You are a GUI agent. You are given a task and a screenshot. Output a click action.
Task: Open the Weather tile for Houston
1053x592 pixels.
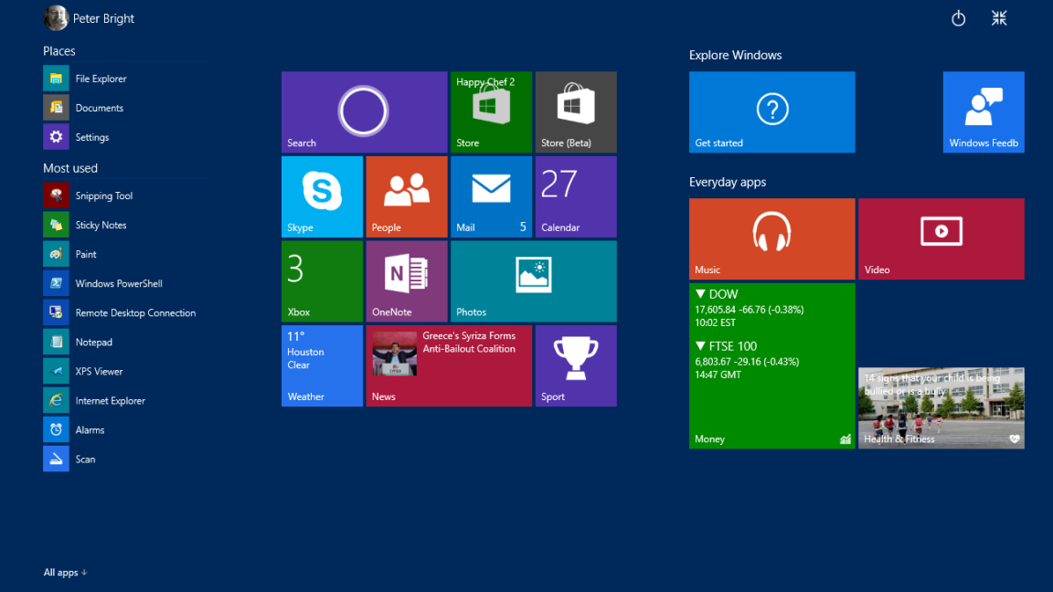click(x=322, y=365)
